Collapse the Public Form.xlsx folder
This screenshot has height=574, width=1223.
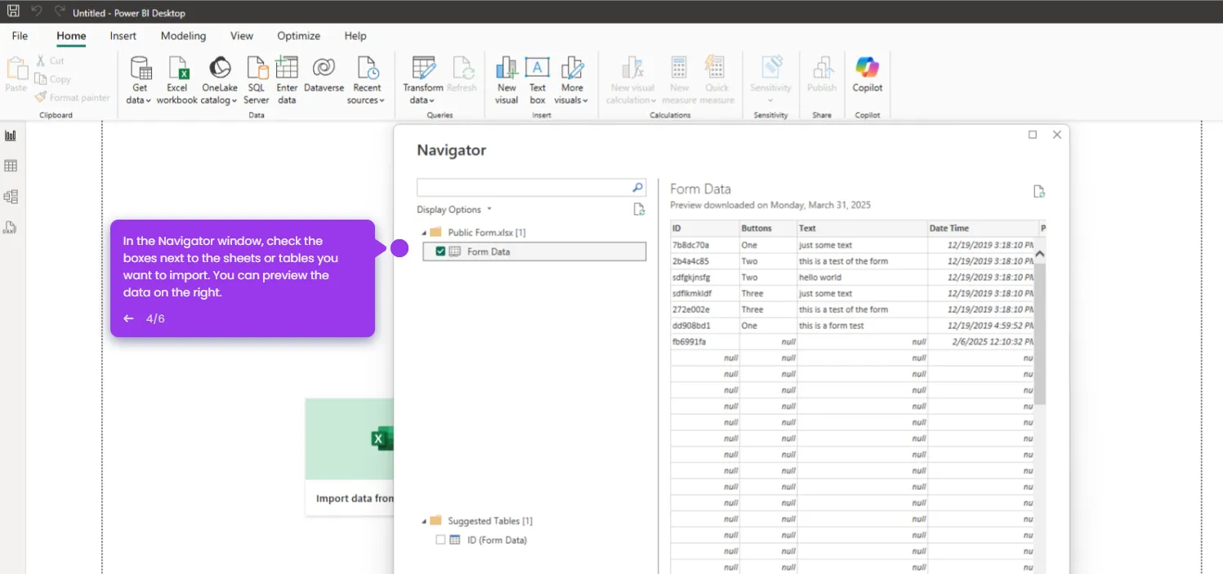point(424,233)
